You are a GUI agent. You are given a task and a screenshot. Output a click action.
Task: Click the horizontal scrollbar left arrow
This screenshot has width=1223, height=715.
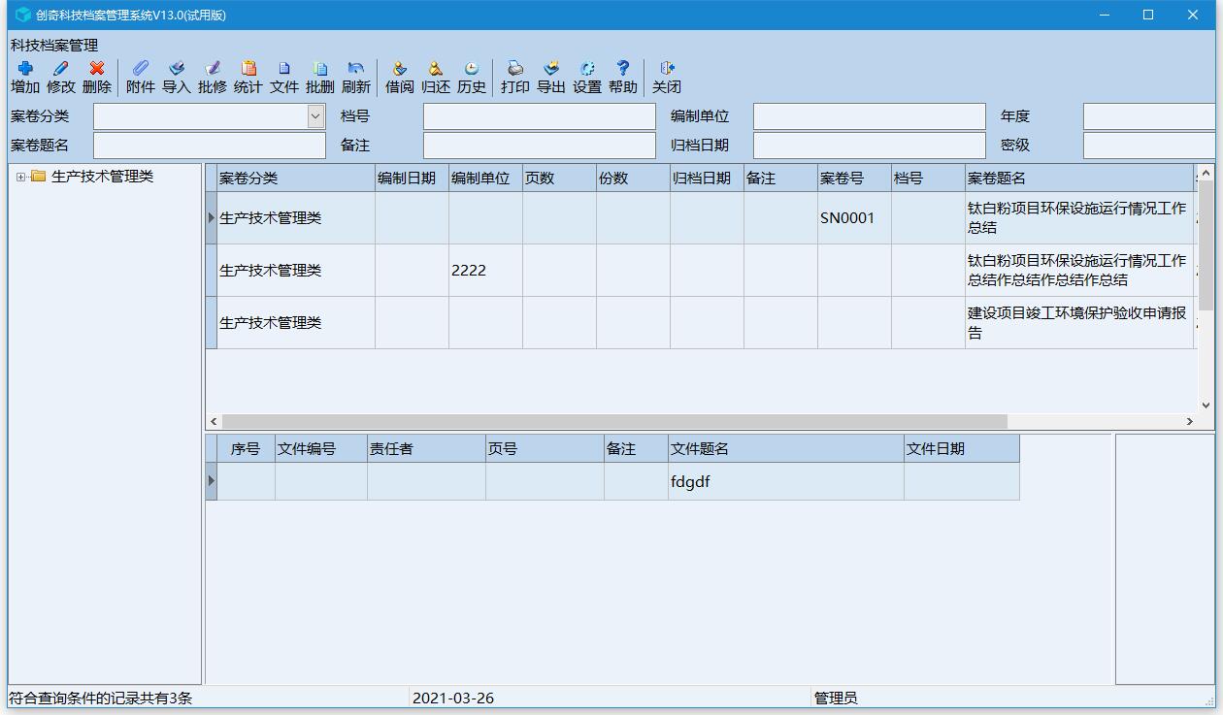tap(214, 422)
